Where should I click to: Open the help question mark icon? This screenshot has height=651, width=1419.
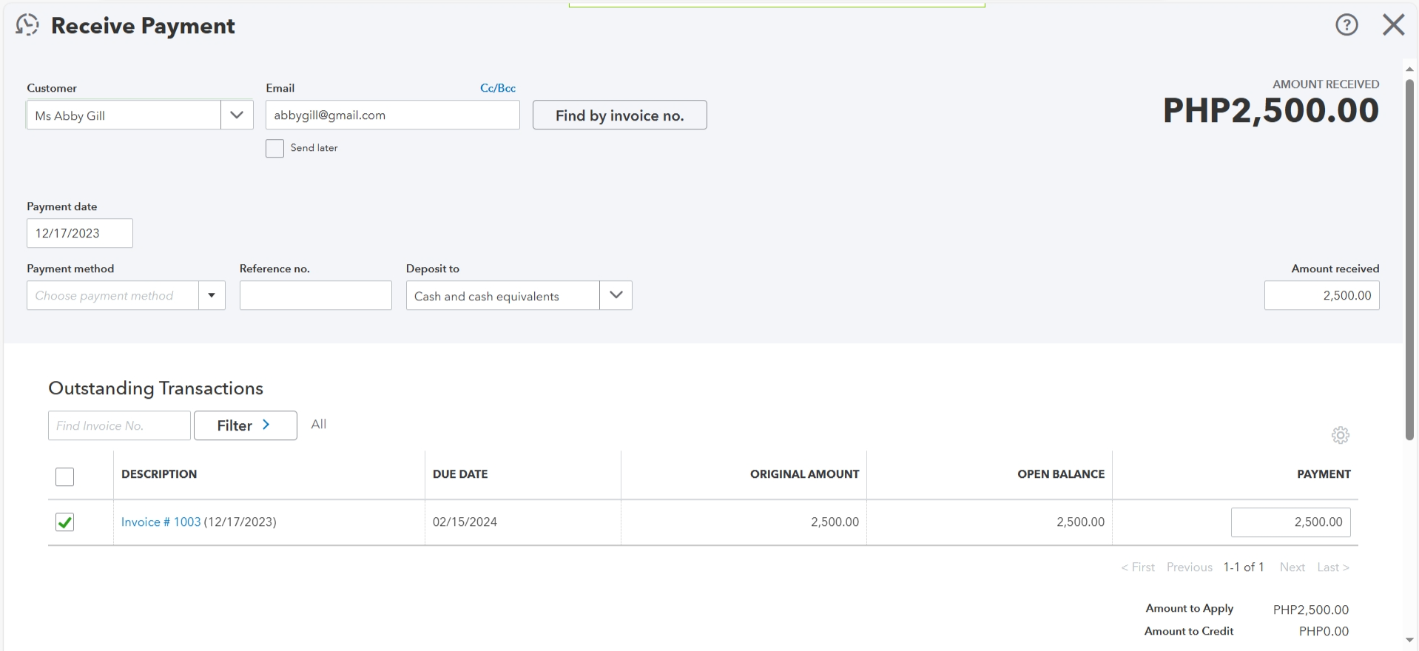[1346, 25]
